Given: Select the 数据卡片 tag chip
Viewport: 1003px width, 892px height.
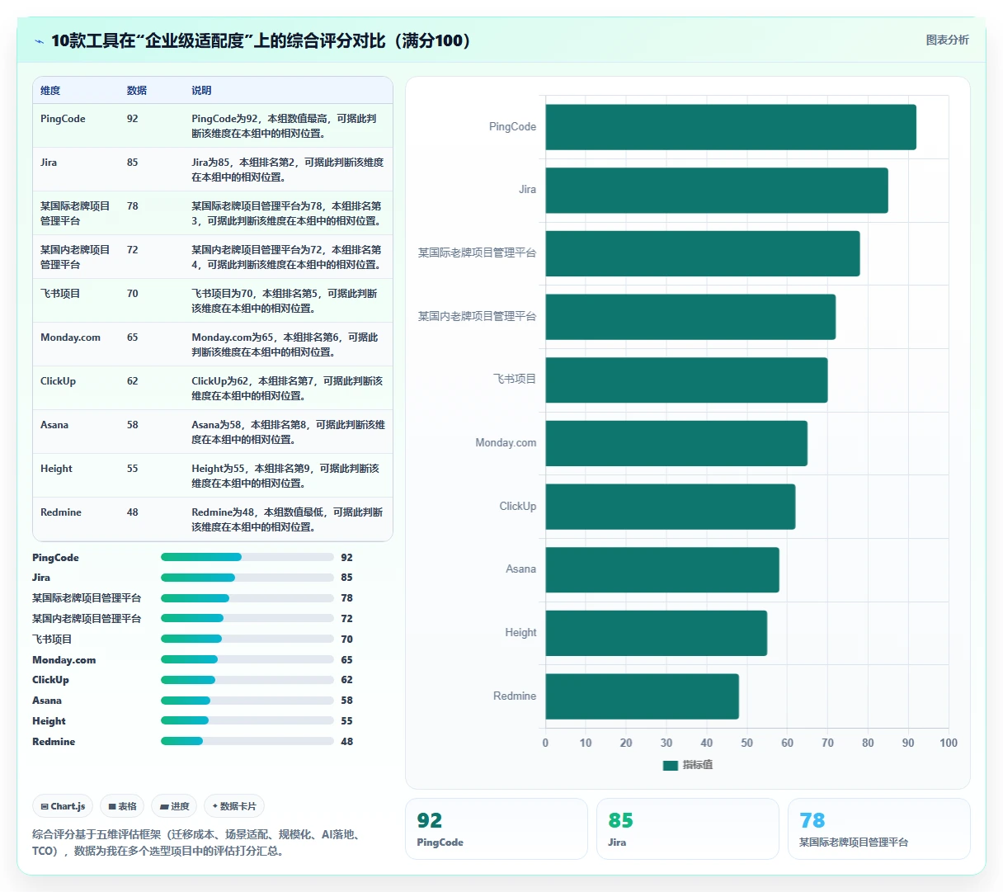Looking at the screenshot, I should (234, 806).
